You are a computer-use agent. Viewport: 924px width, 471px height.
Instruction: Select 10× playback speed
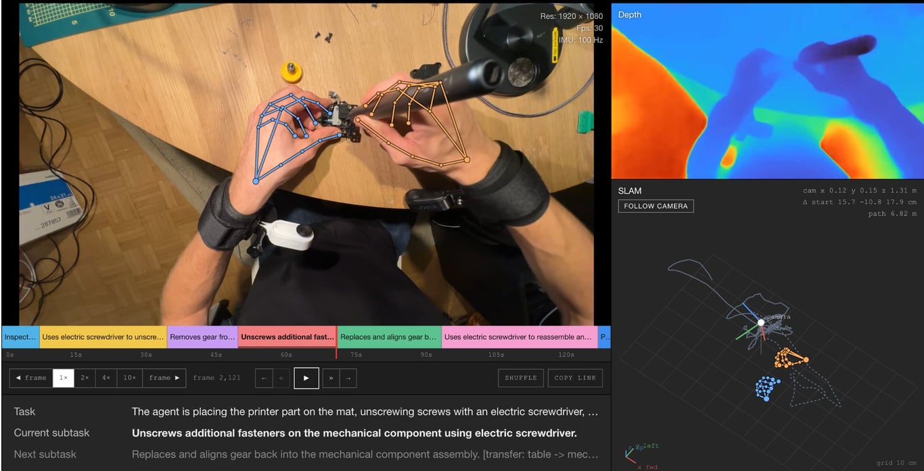[130, 378]
